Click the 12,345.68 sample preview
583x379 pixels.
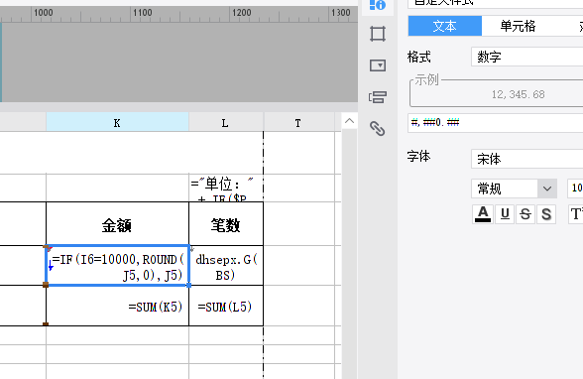coord(518,94)
